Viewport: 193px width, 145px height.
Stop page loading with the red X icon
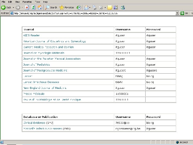27,8
